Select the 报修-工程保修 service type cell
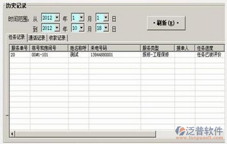The width and height of the screenshot is (227, 144). pyautogui.click(x=157, y=55)
